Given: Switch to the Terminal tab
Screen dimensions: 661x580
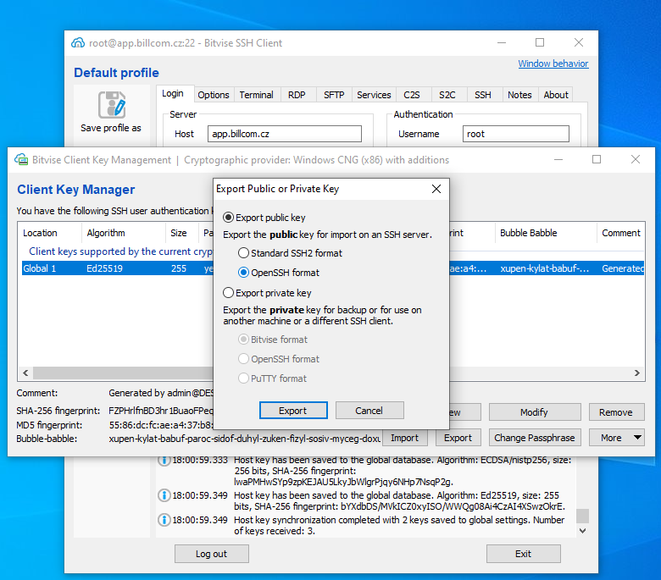Looking at the screenshot, I should 256,95.
